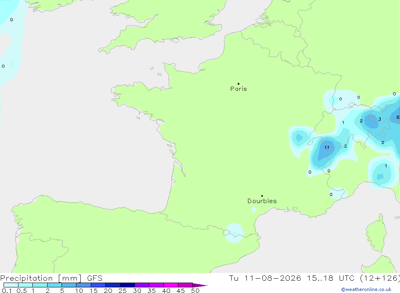Image resolution: width=400 pixels, height=293 pixels.
Task: Pick the 15–20 legend color swatch
Action: (98, 285)
